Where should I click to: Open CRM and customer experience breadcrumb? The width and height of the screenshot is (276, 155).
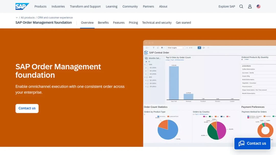click(55, 18)
